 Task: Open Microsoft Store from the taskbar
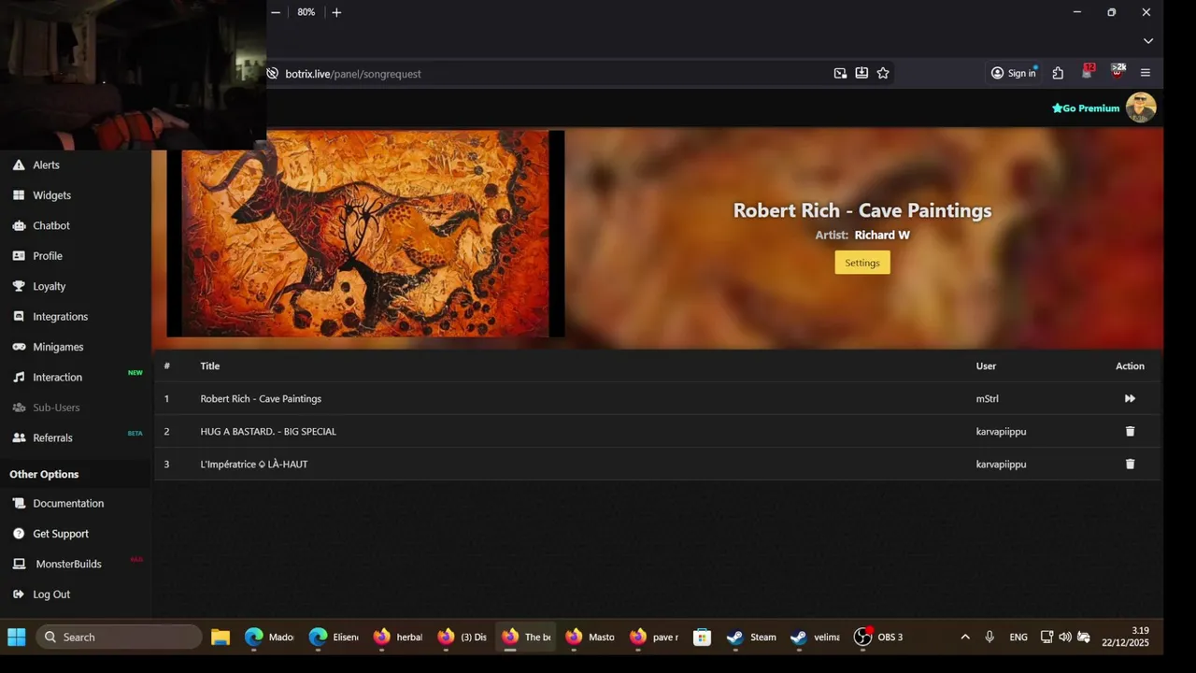tap(702, 637)
